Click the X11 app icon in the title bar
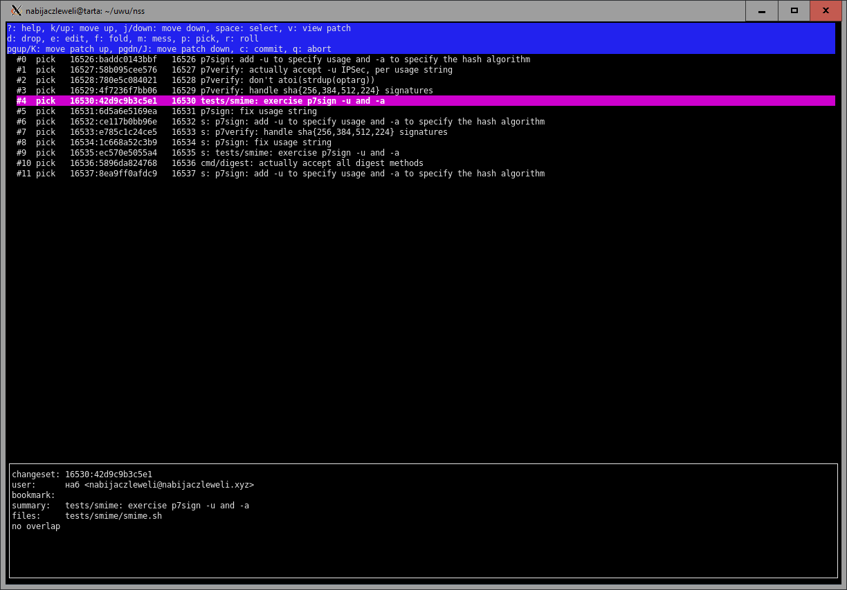 point(17,10)
